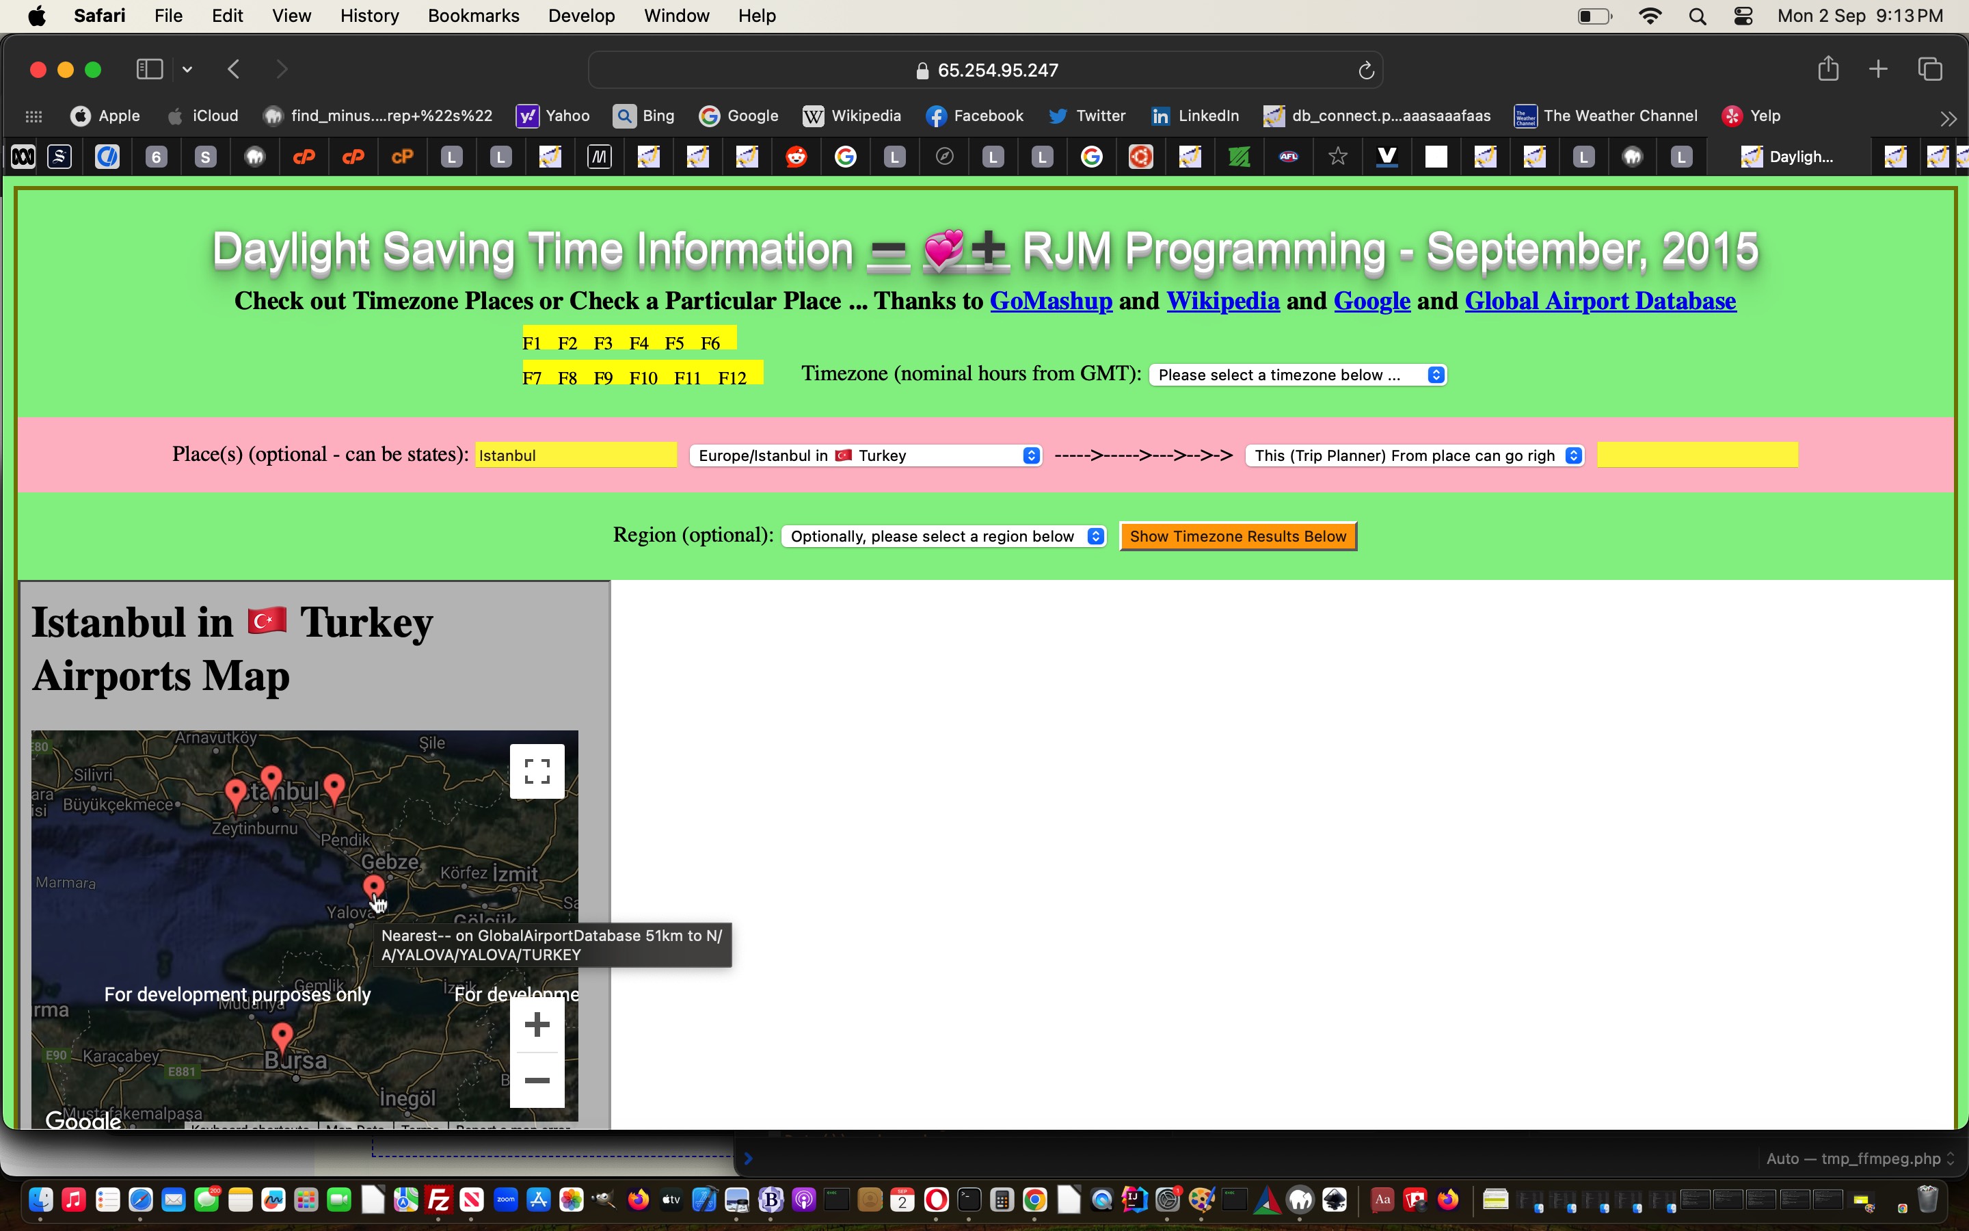Open the Develop menu
This screenshot has width=1969, height=1231.
coord(581,16)
